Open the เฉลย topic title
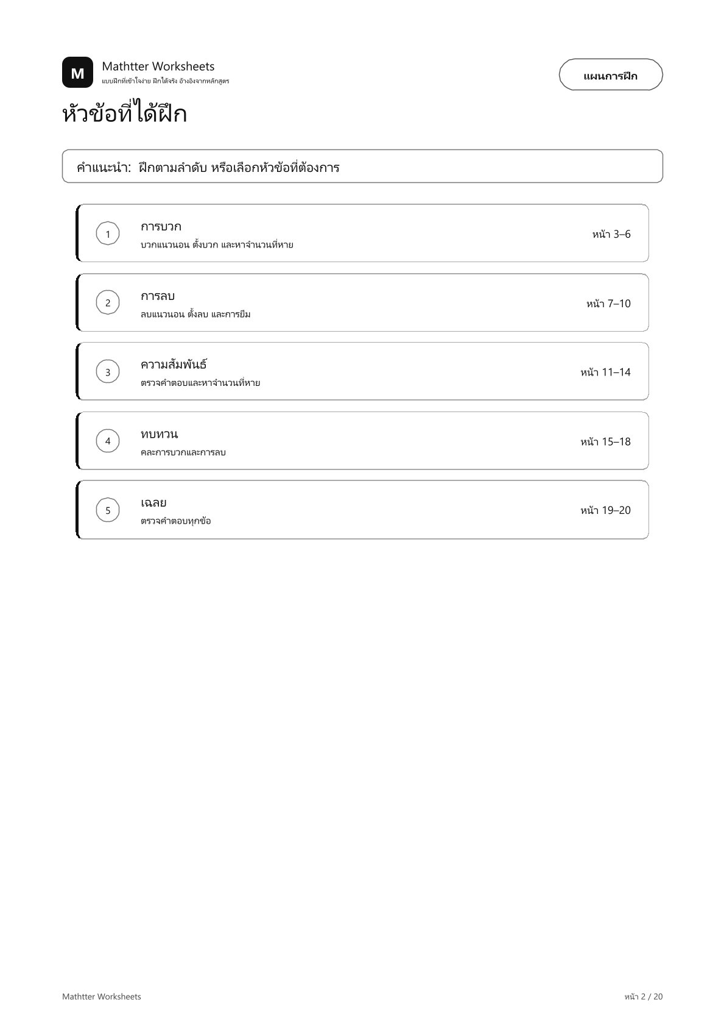The image size is (724, 1026). [x=153, y=503]
